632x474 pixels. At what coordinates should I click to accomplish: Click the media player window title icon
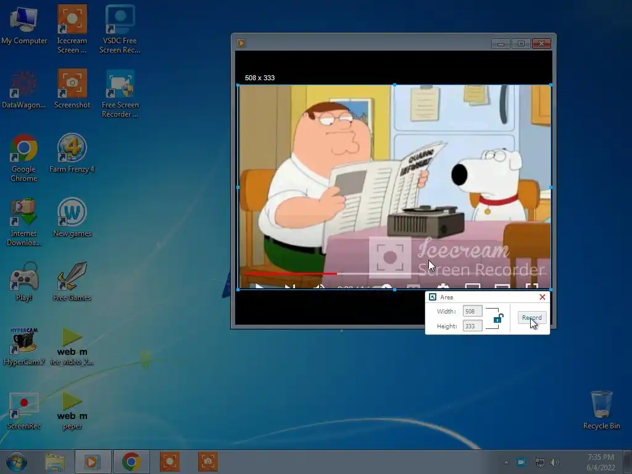tap(241, 43)
